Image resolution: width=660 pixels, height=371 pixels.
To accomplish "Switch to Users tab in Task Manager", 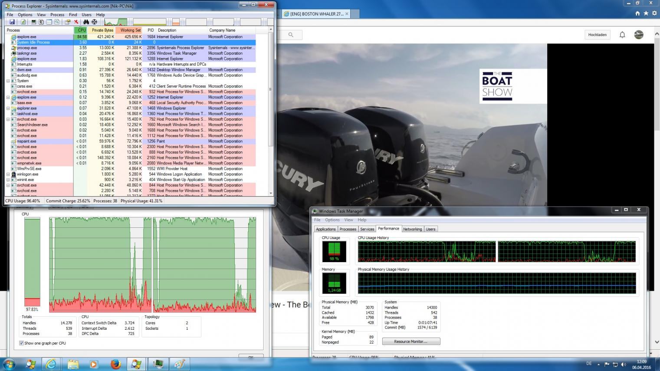I will tap(430, 229).
